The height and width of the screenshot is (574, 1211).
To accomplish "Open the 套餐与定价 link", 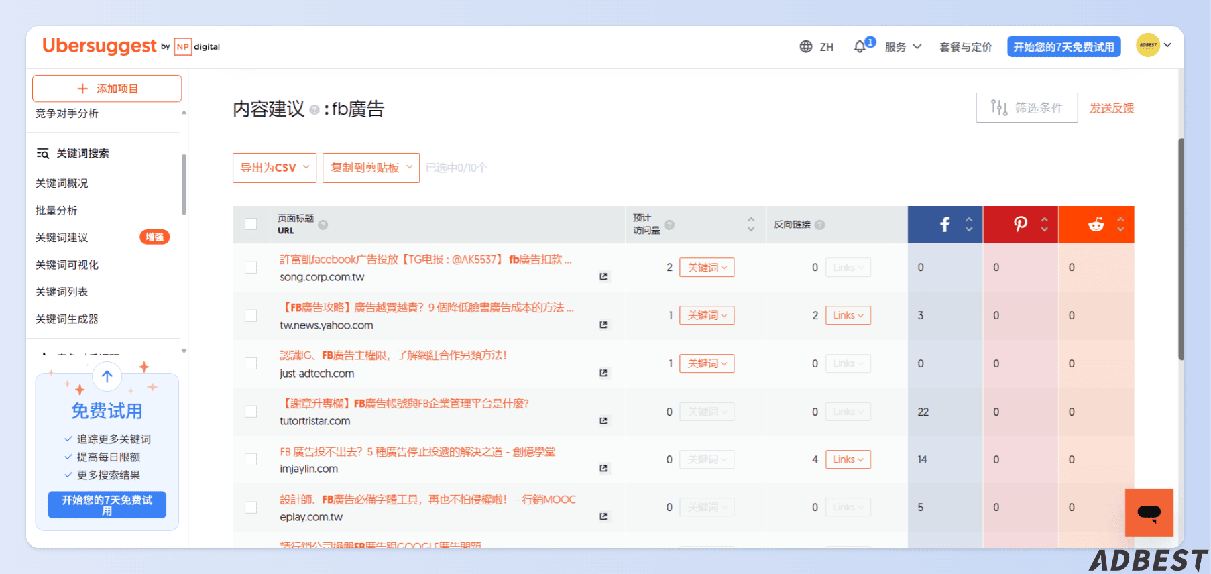I will point(966,47).
